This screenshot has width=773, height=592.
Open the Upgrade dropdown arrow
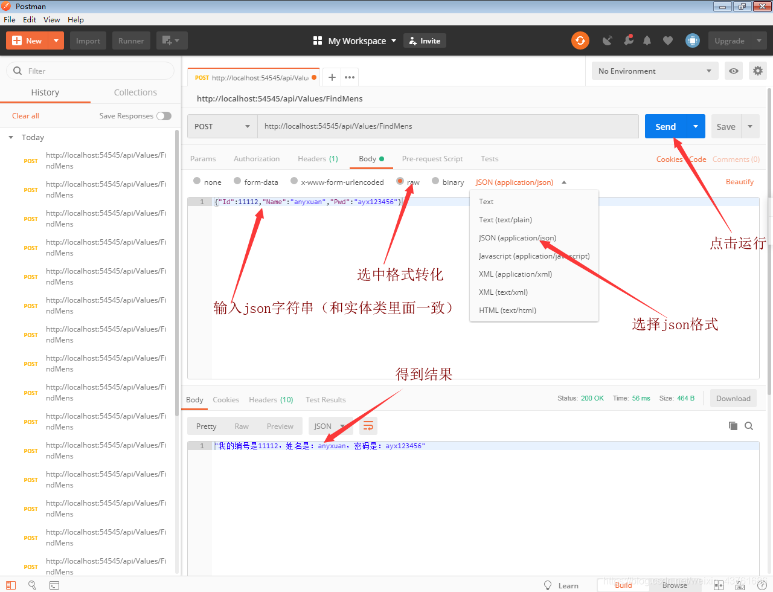(759, 40)
